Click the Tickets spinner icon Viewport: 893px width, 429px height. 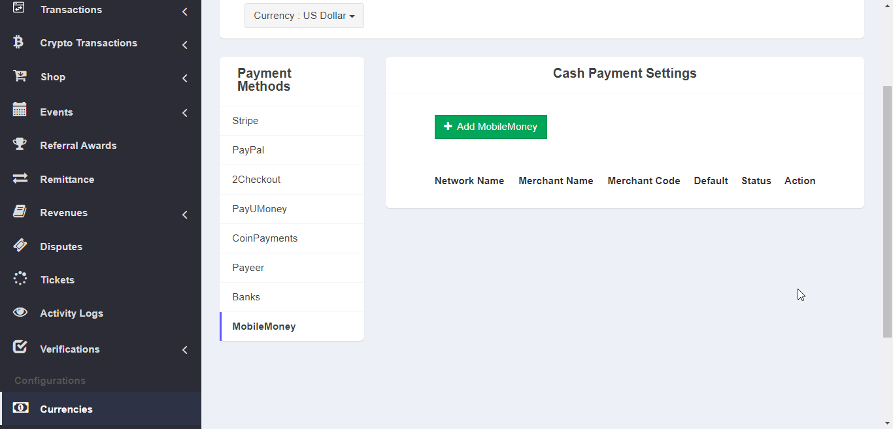click(x=20, y=279)
